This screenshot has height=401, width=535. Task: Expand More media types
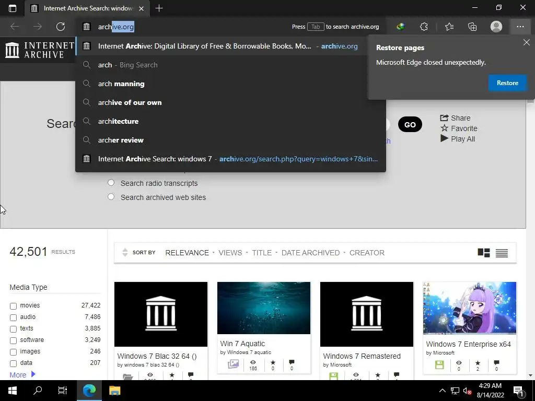coord(22,375)
